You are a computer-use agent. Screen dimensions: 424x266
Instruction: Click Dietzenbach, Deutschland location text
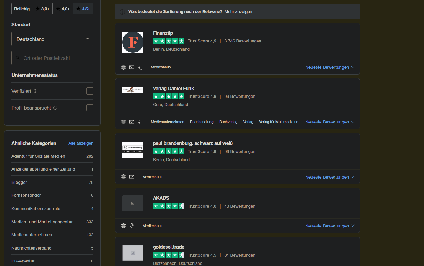(178, 263)
